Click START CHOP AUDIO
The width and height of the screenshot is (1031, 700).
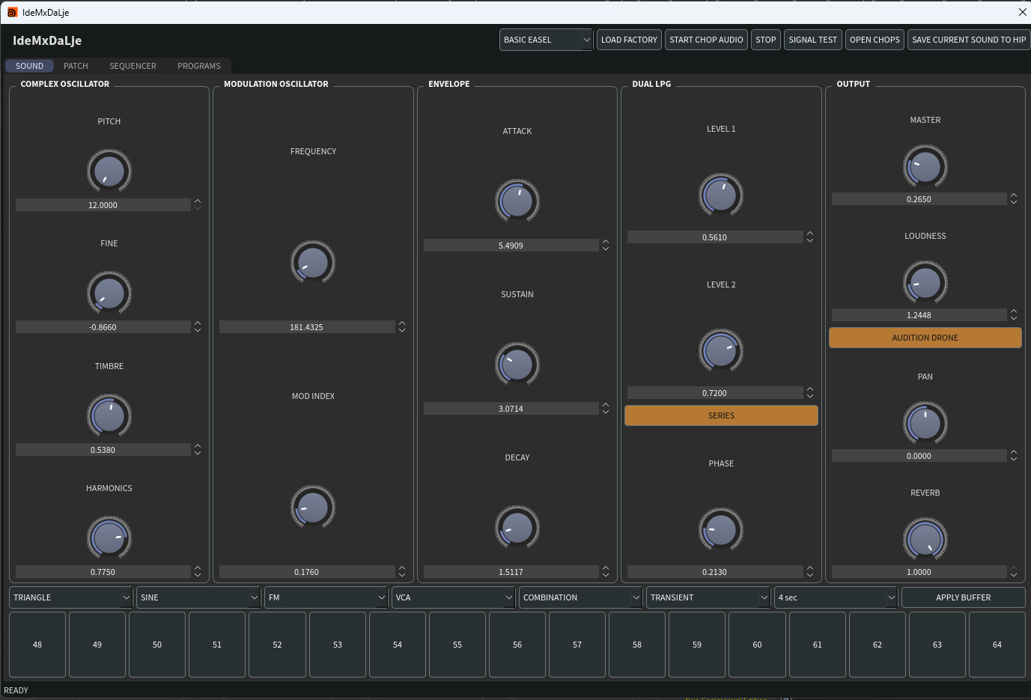point(706,40)
